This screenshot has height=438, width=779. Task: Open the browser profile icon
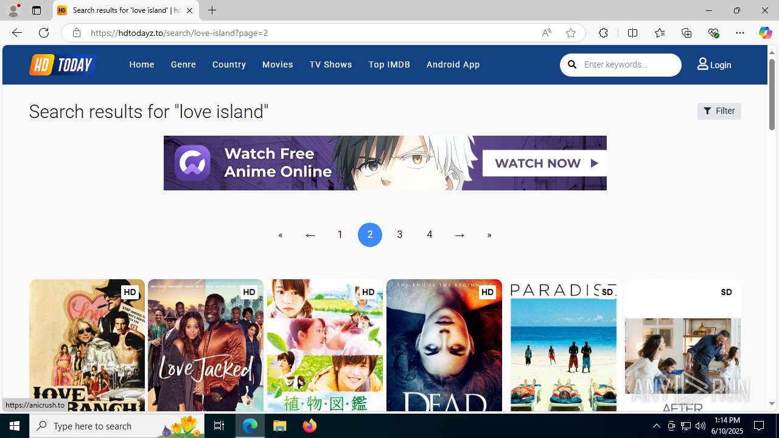pos(13,10)
